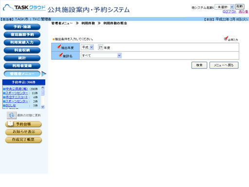Click the TASKクラウド cloud logo
Viewport: 249px width, 187px height.
[24, 7]
